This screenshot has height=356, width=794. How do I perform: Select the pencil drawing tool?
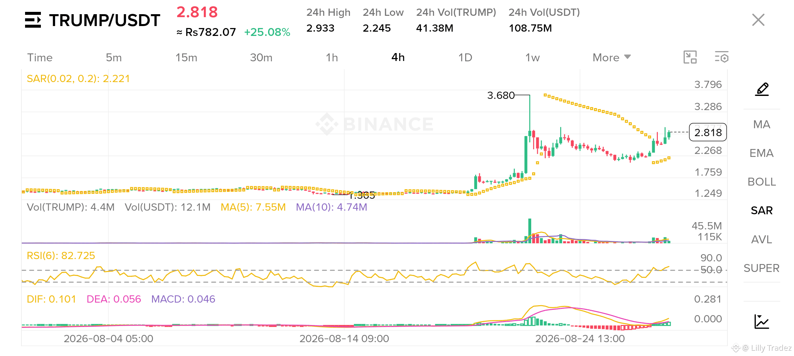[x=762, y=89]
